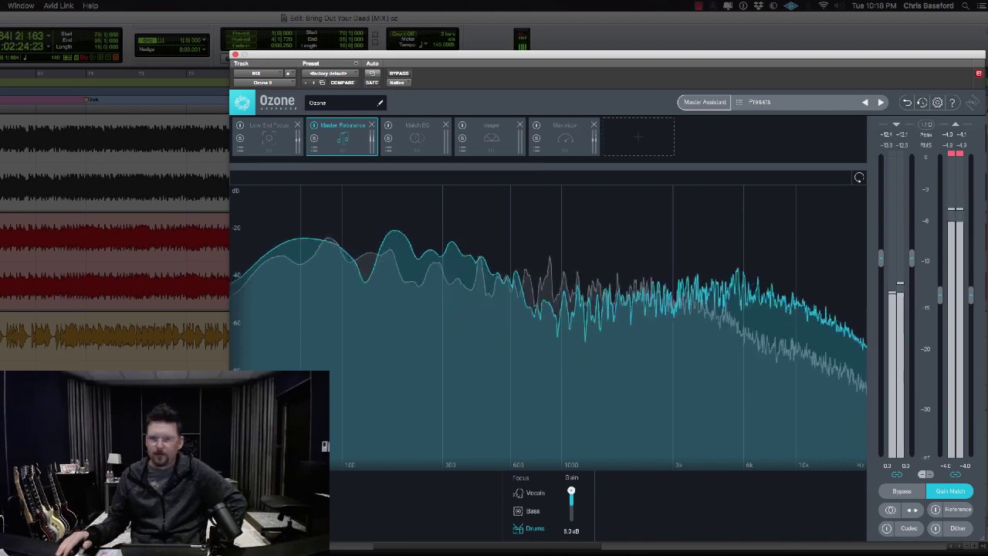This screenshot has width=988, height=556.
Task: Reset the spectrum display icon
Action: click(859, 178)
